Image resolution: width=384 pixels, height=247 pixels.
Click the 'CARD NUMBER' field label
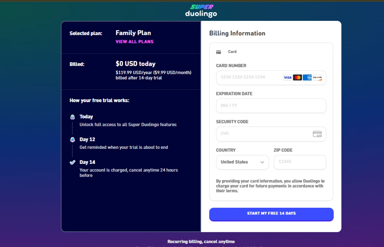tap(231, 65)
